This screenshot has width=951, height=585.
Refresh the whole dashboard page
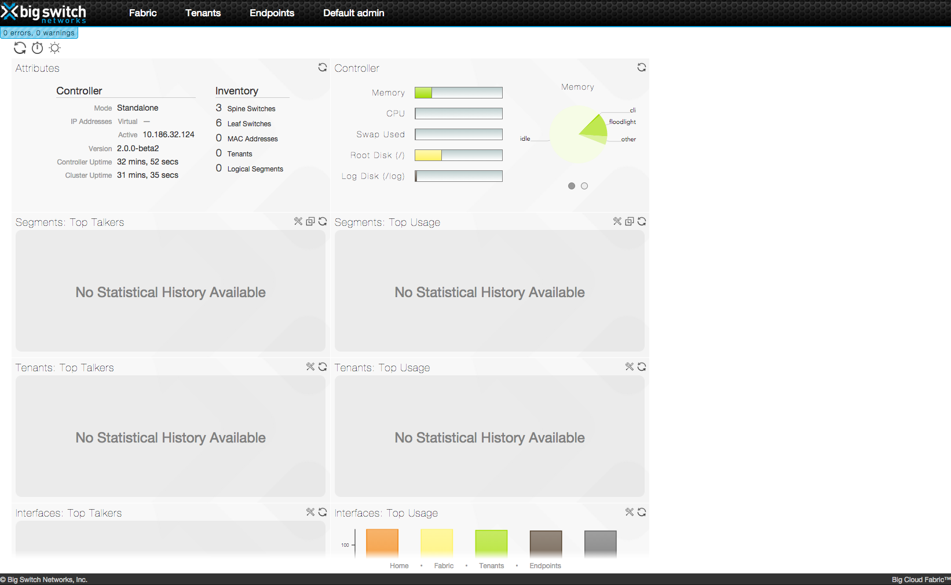[20, 48]
